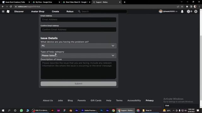Image resolution: width=202 pixels, height=113 pixels.
Task: Open the Jobs footer link
Action: point(60,100)
